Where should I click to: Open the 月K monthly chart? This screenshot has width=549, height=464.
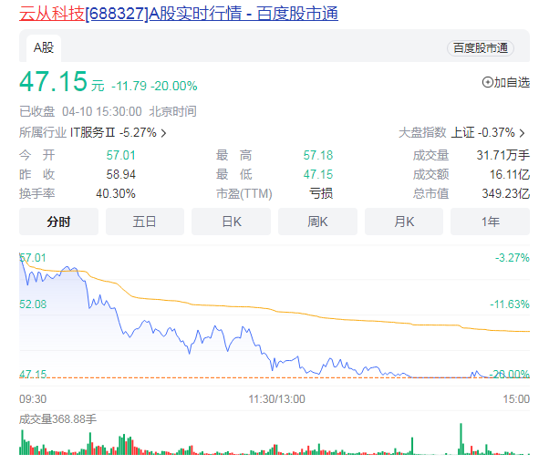click(403, 222)
